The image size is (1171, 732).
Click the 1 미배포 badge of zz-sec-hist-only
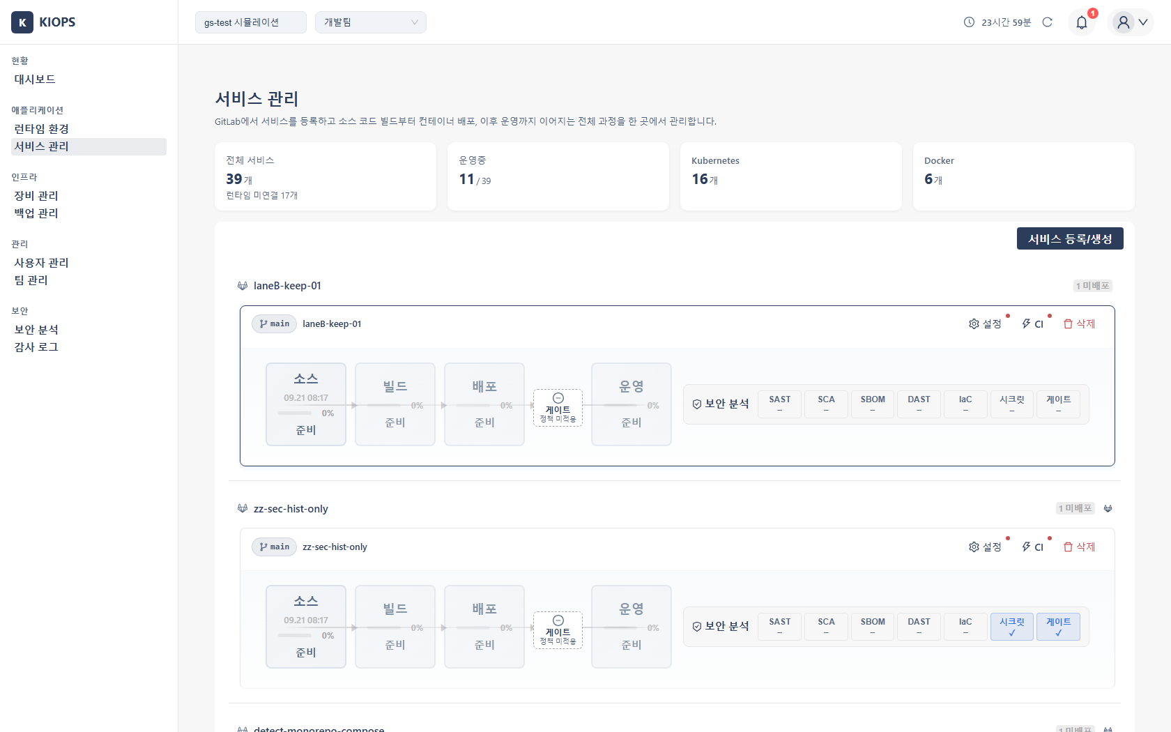click(1076, 508)
